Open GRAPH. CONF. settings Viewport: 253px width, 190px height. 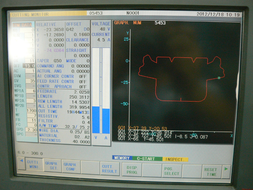(70, 166)
